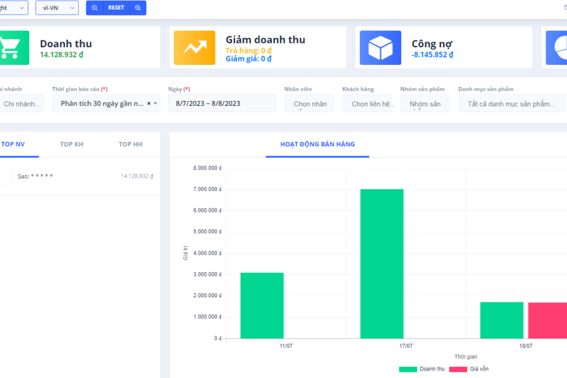Click the zoom in magnifier icon
The image size is (567, 378).
pos(137,8)
